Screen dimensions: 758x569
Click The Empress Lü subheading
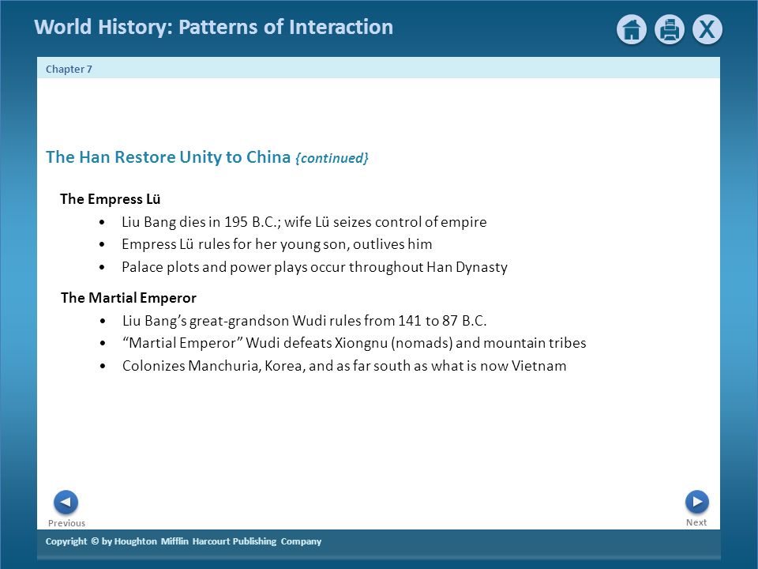tap(111, 199)
